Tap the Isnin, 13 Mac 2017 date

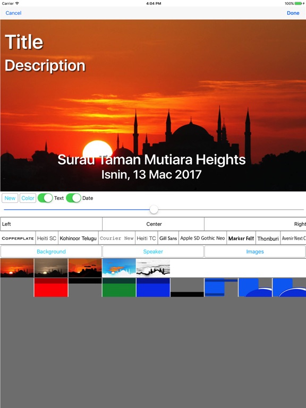[x=151, y=174]
